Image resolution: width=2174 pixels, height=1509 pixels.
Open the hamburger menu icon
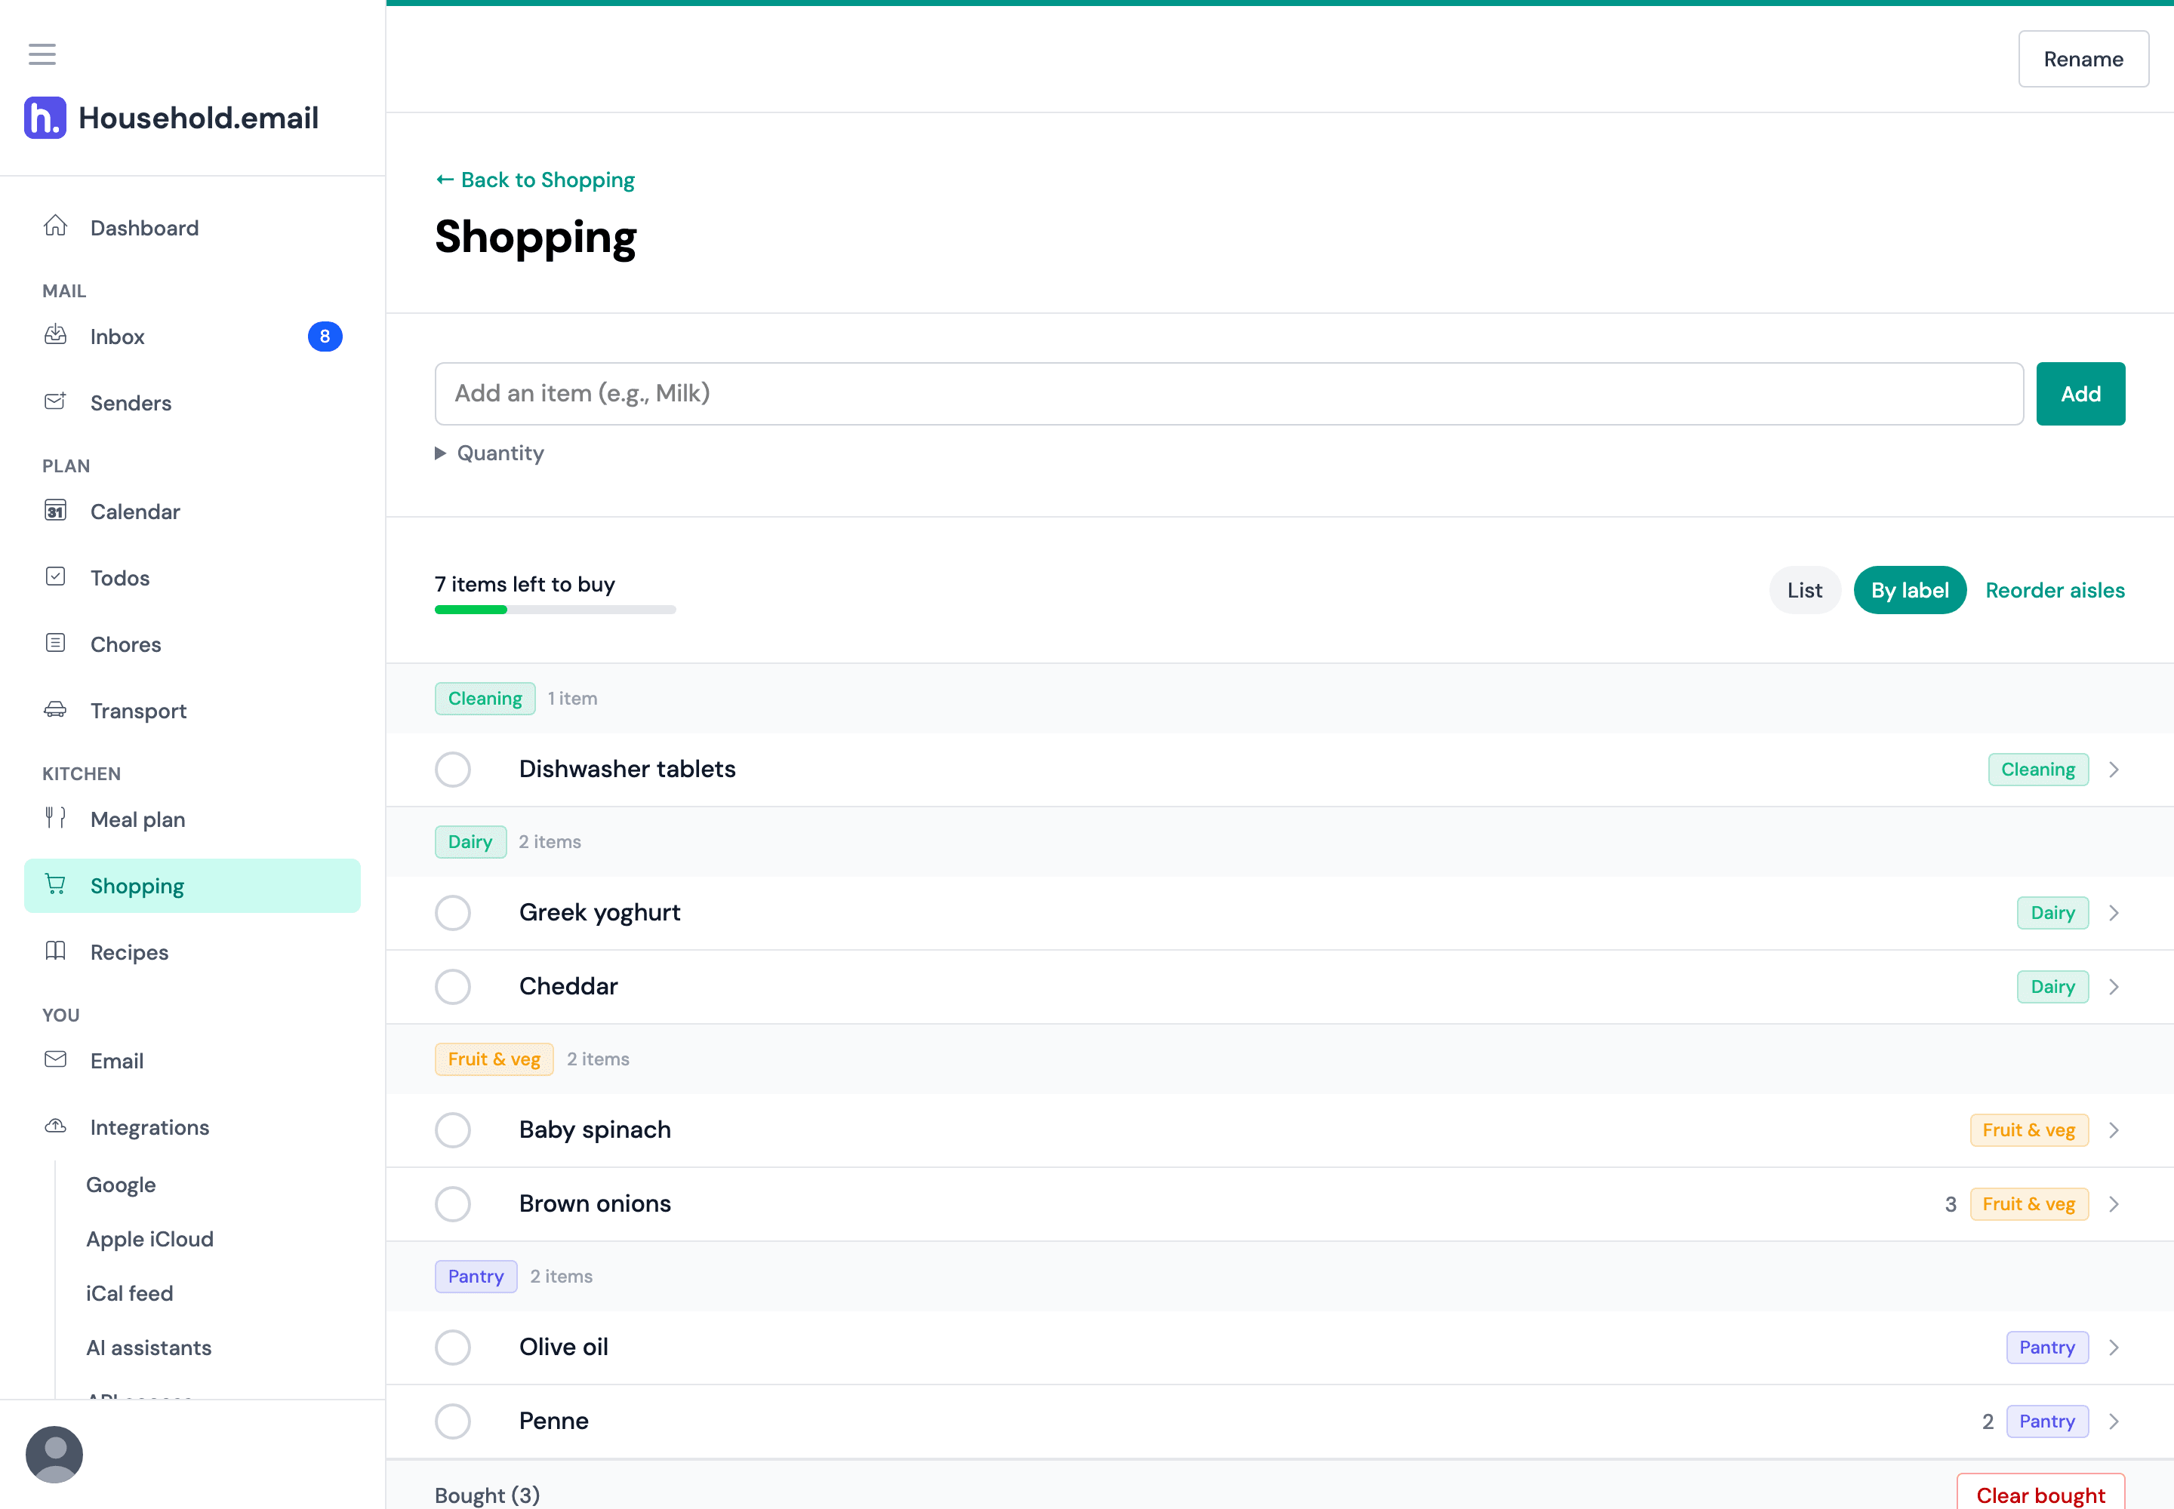click(x=42, y=54)
